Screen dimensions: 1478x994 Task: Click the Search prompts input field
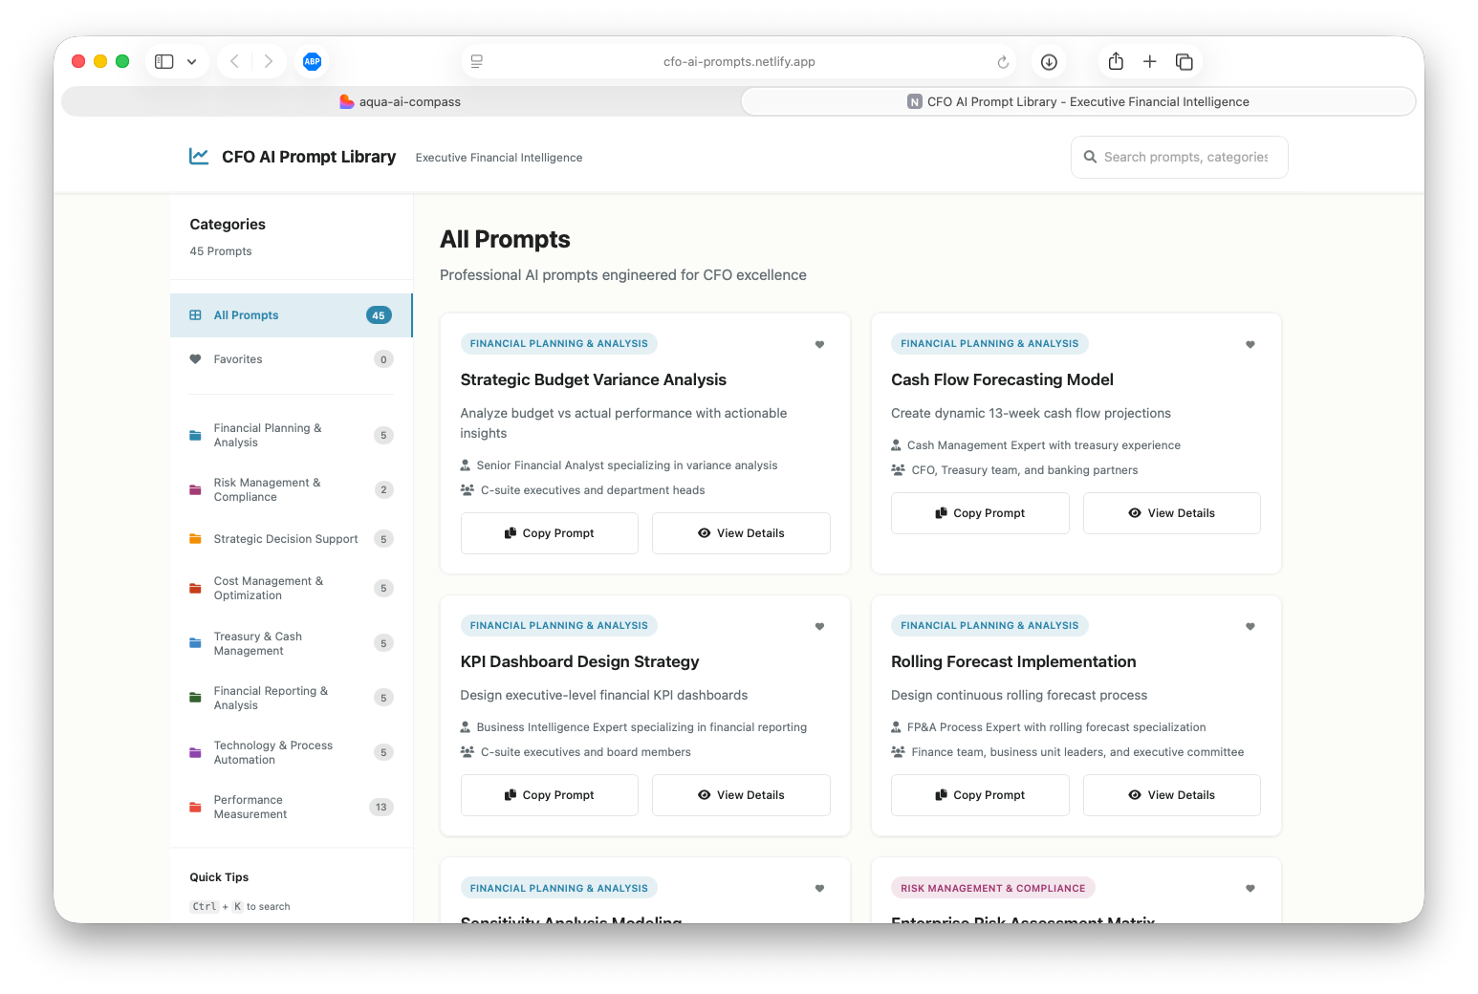coord(1180,157)
